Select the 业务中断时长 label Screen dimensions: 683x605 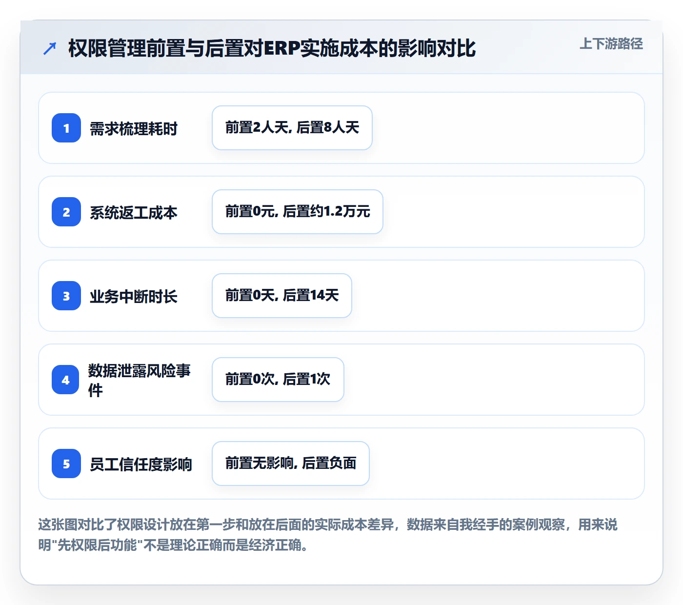coord(134,297)
